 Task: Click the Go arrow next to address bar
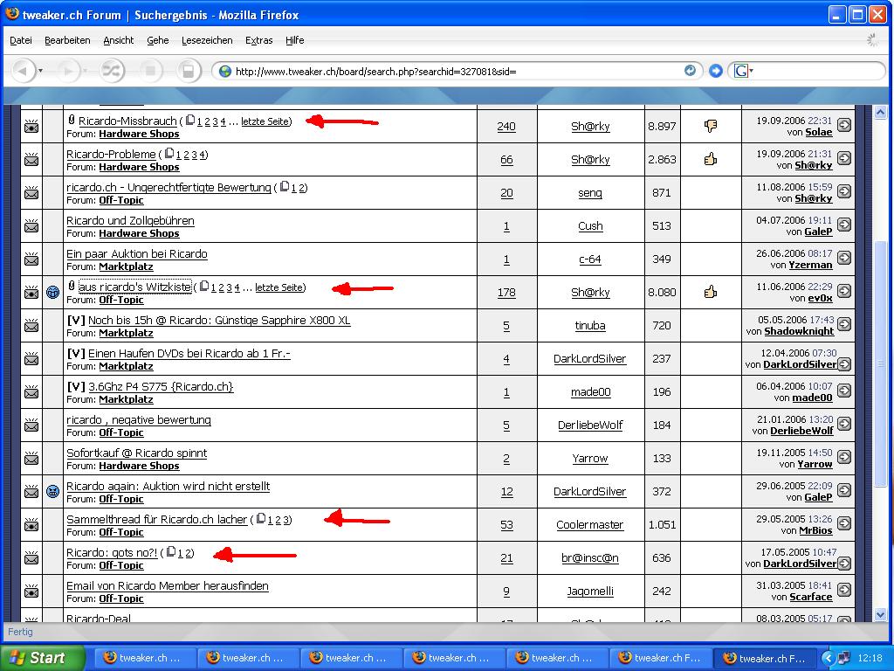click(716, 71)
